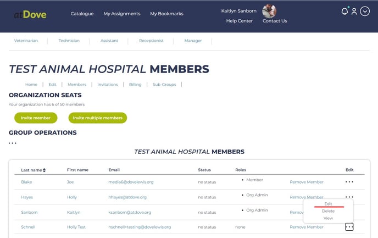Viewport: 378px width, 238px height.
Task: Open the Invitations tab
Action: click(x=108, y=85)
